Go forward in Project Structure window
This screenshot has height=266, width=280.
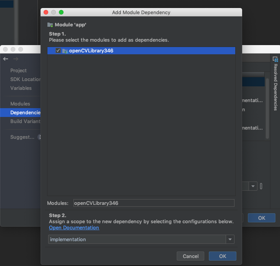tap(16, 59)
